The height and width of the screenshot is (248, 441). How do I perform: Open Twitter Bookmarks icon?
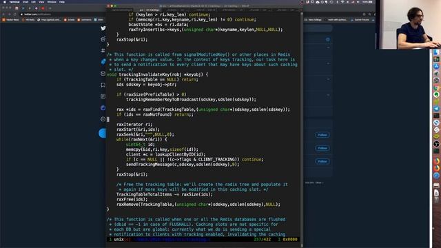tap(103, 85)
